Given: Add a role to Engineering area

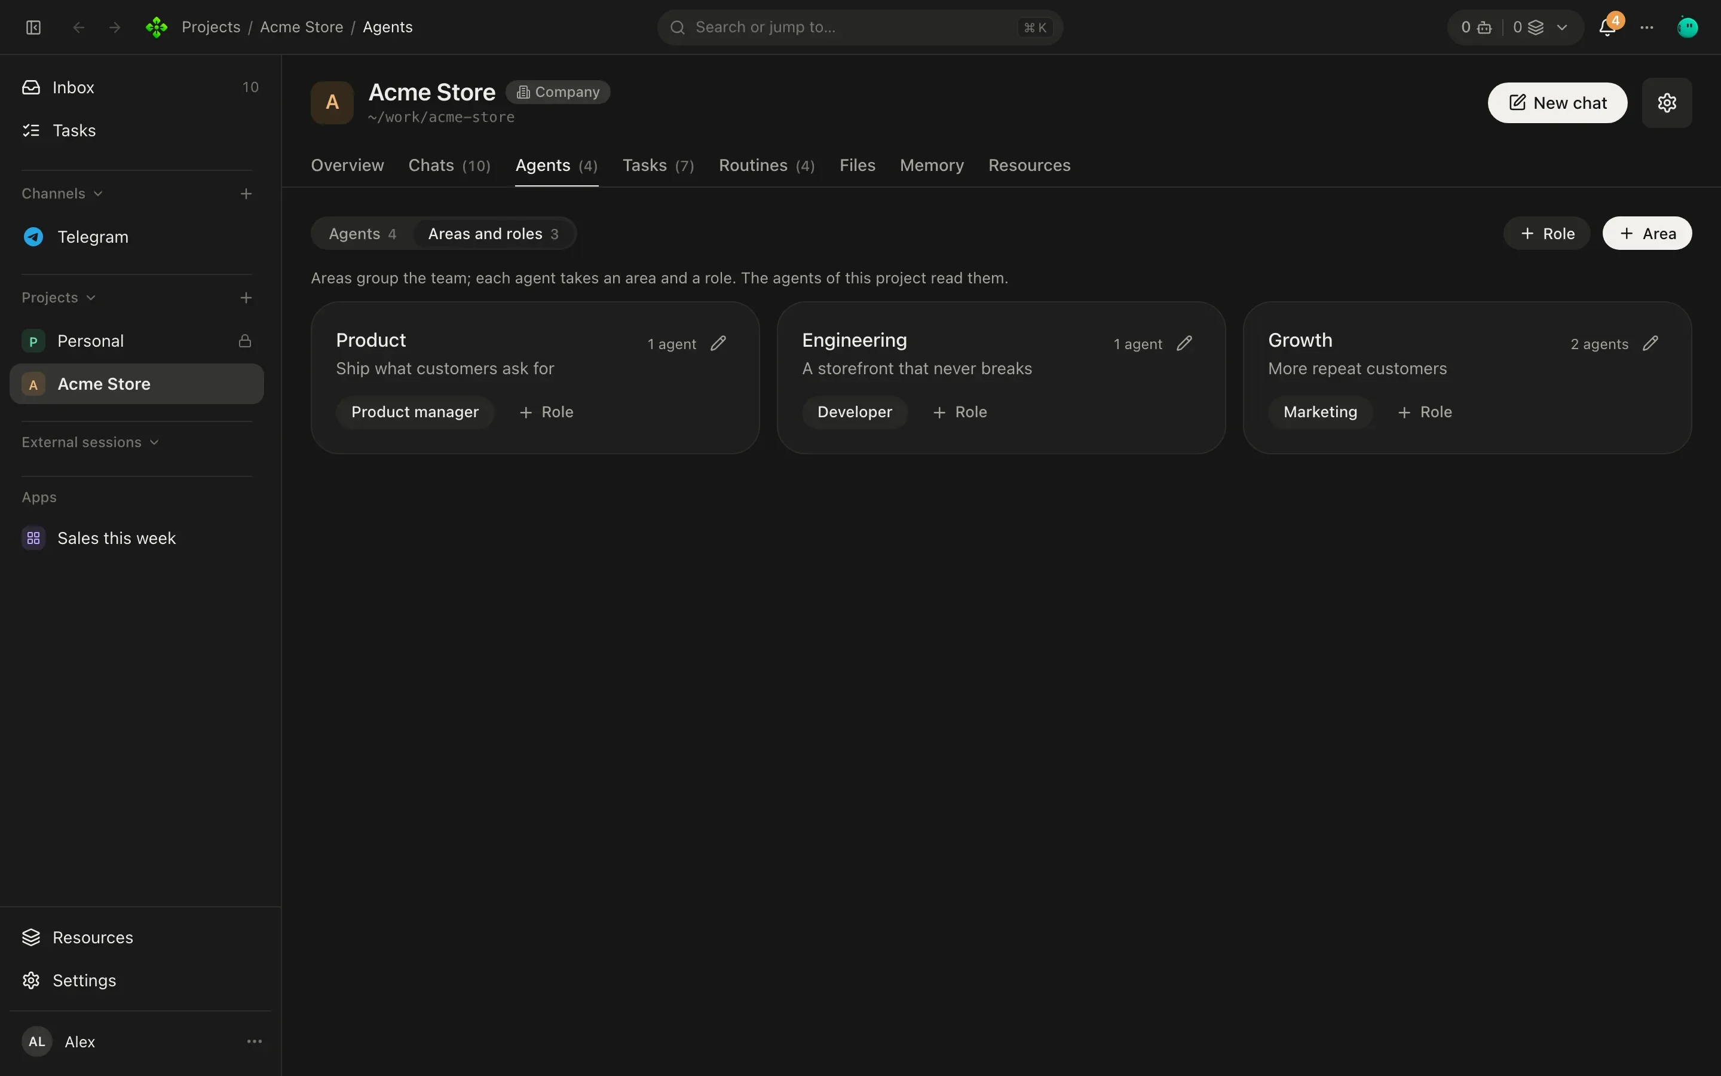Looking at the screenshot, I should [x=959, y=412].
